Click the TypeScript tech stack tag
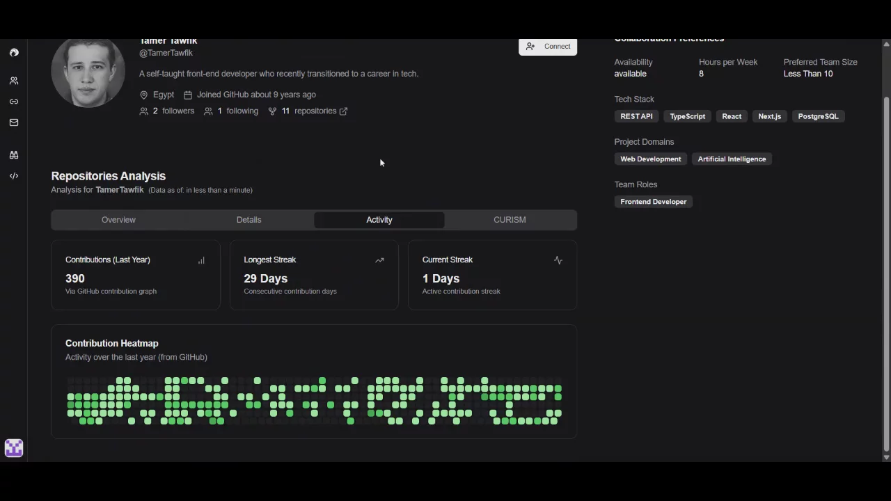Screen dimensions: 891x501 tap(687, 116)
